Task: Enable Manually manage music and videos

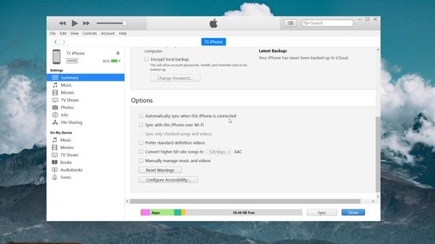Action: pyautogui.click(x=141, y=161)
